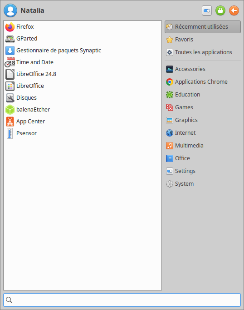This screenshot has height=310, width=244.
Task: Launch balenaEtcher by name
Action: (x=33, y=110)
